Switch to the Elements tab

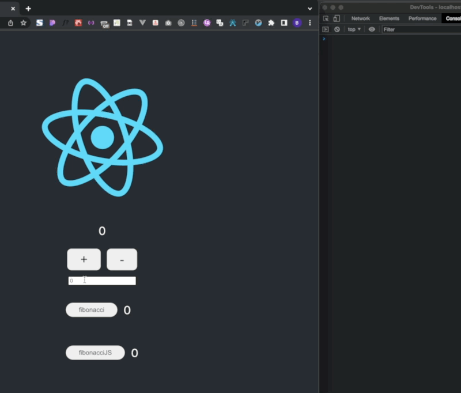(389, 18)
